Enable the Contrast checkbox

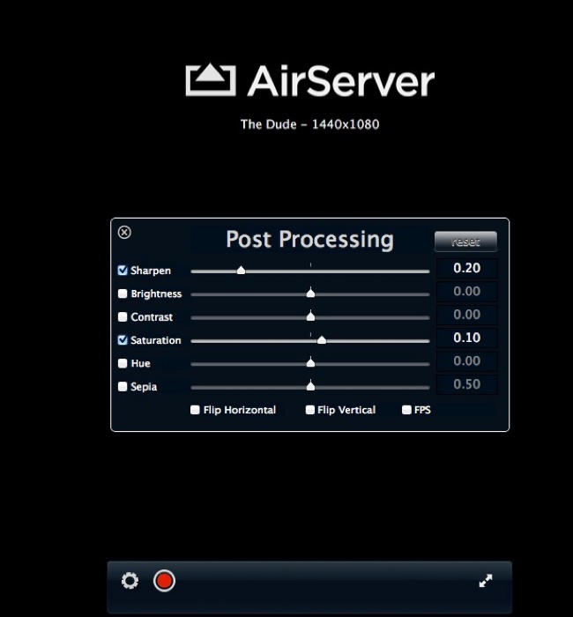(x=123, y=316)
